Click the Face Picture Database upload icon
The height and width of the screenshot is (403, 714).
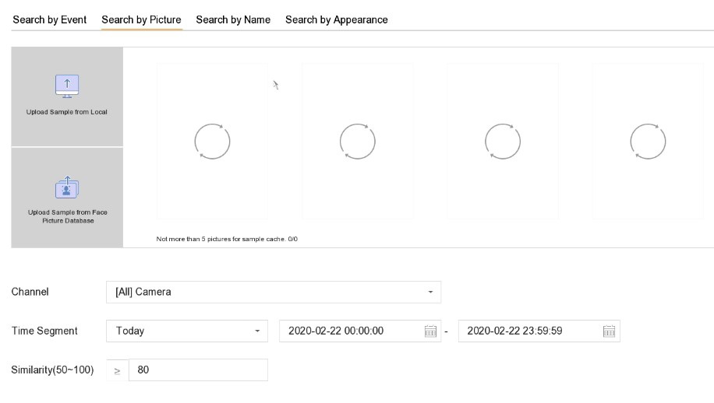(x=67, y=187)
